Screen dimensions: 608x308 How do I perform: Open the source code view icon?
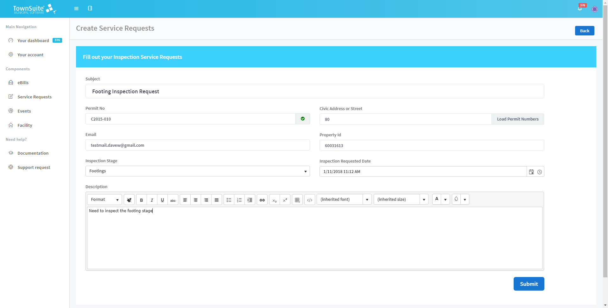(310, 200)
